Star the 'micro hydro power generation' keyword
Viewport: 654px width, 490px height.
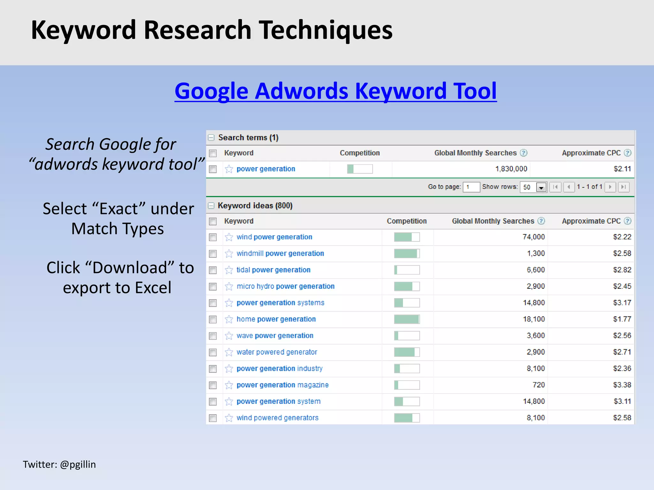tap(229, 286)
